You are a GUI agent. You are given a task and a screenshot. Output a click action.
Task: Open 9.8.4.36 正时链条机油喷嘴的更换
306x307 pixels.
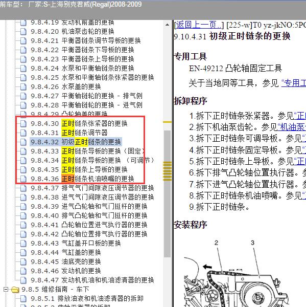pyautogui.click(x=82, y=179)
